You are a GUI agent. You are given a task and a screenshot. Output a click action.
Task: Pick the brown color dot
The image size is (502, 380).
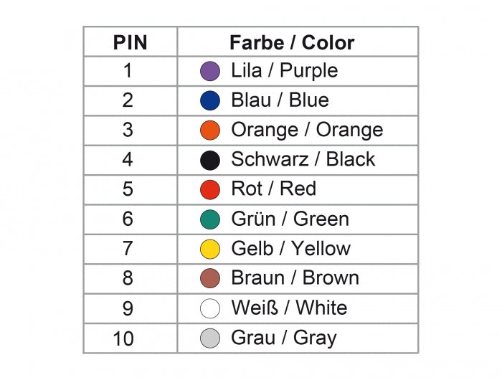coord(209,278)
